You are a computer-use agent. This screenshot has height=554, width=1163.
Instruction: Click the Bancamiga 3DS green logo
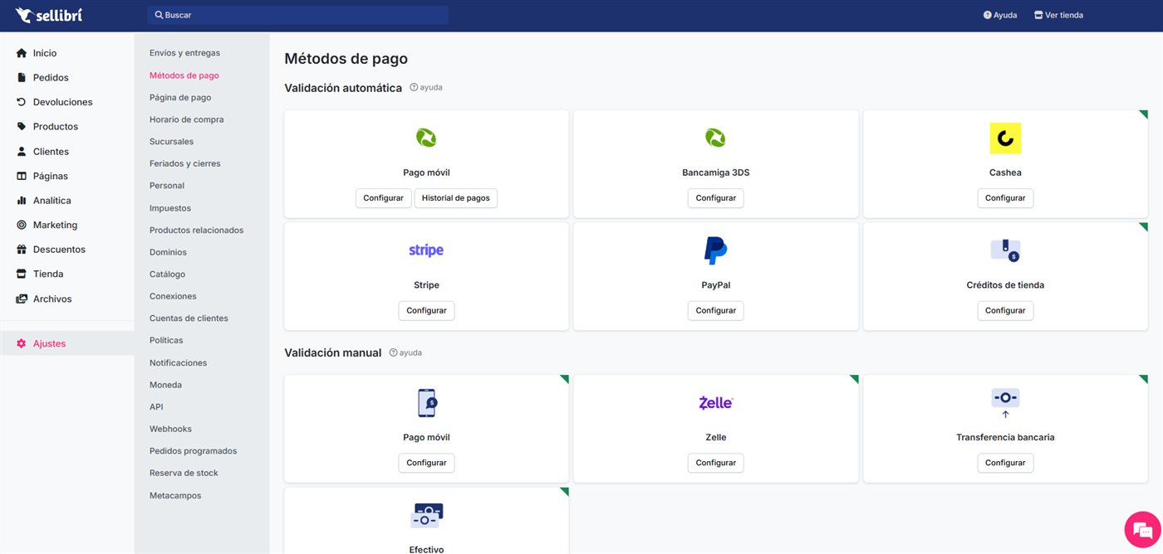click(715, 138)
